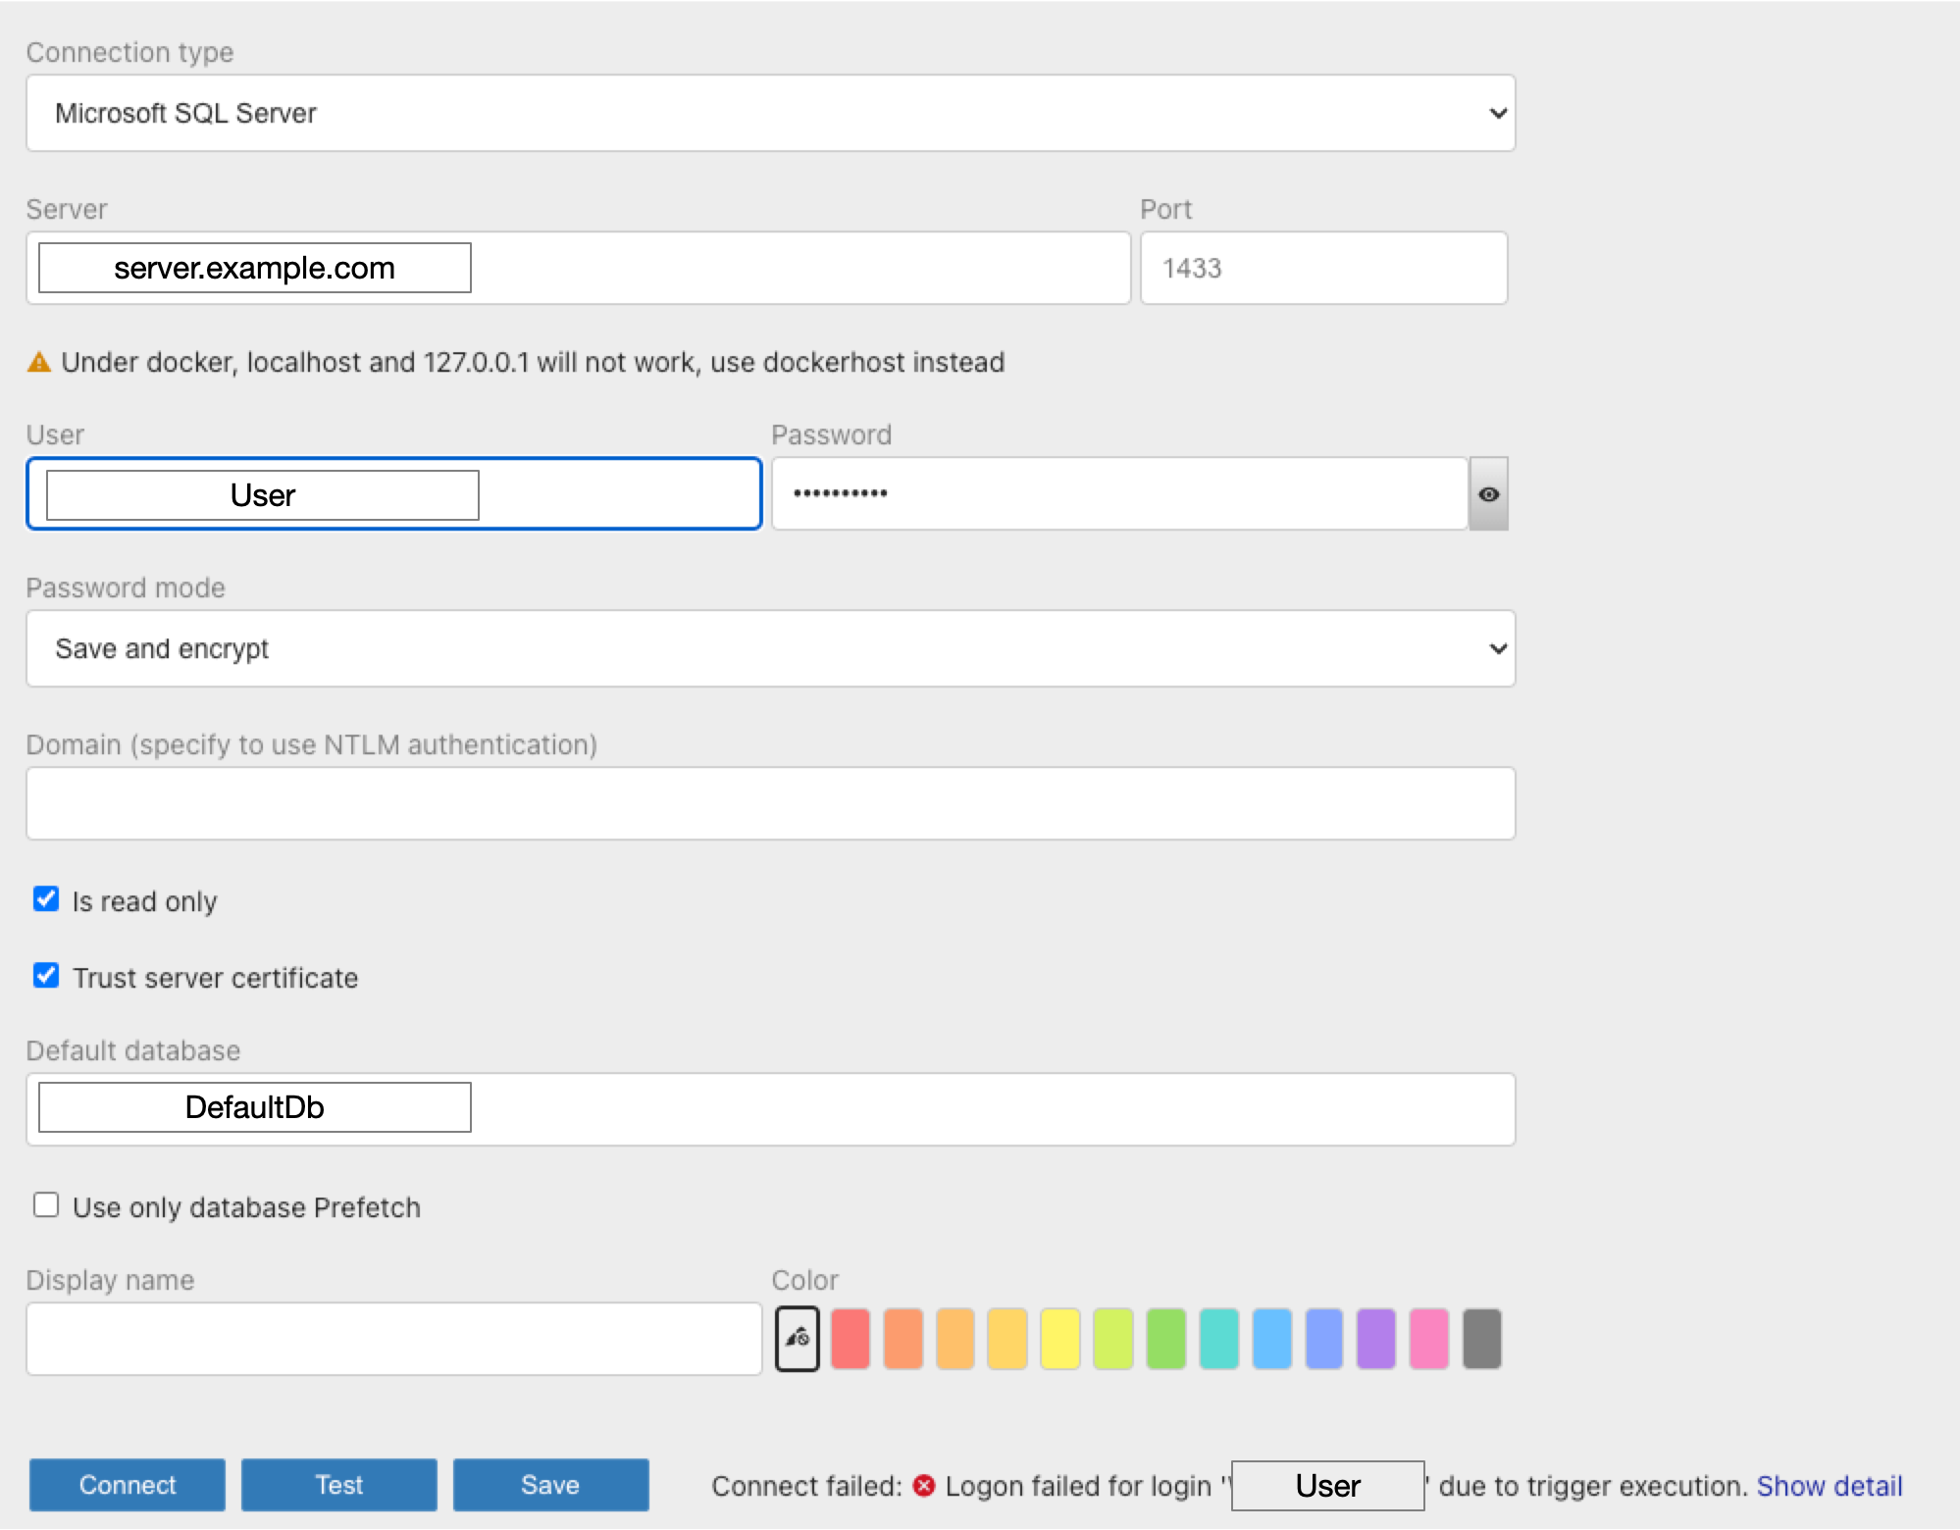Image resolution: width=1960 pixels, height=1530 pixels.
Task: Open the Show detail link
Action: tap(1830, 1486)
